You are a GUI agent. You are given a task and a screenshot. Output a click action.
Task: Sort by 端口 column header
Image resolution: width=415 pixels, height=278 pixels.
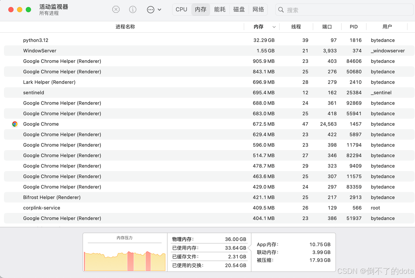[327, 27]
